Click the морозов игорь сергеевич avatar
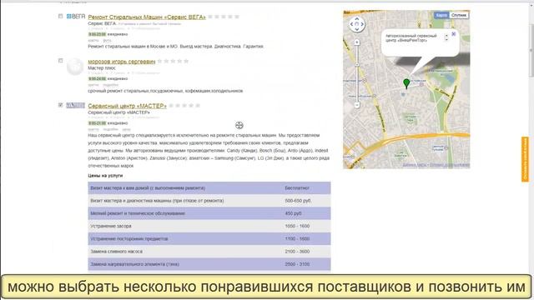534x300 pixels. point(75,67)
